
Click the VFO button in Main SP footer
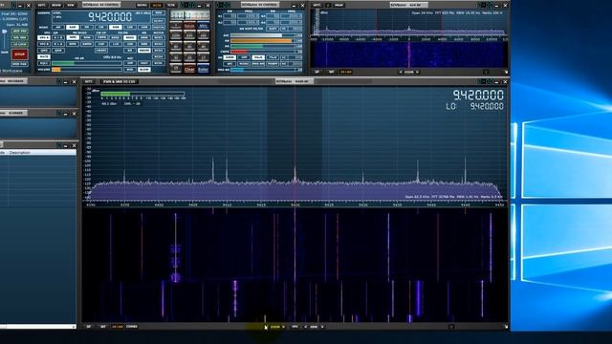pos(295,327)
